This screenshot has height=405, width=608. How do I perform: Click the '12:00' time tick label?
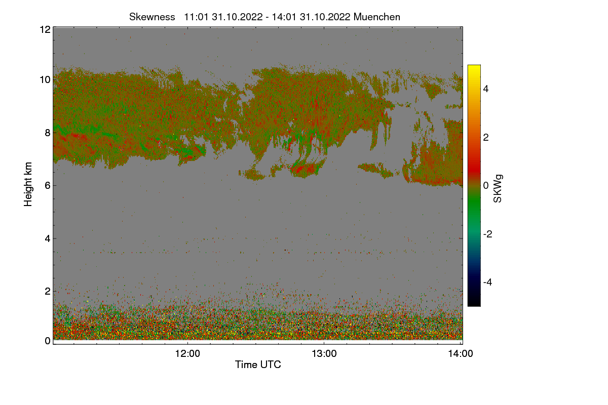(187, 354)
